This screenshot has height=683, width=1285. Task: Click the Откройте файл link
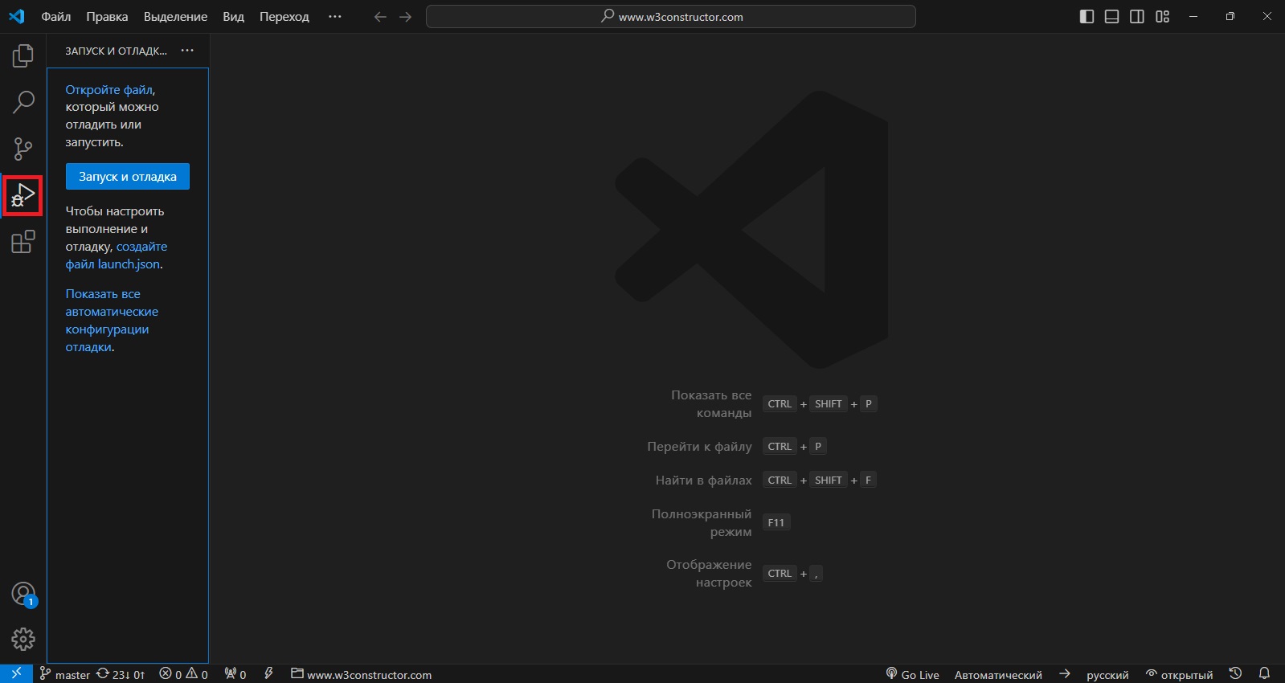(x=109, y=90)
